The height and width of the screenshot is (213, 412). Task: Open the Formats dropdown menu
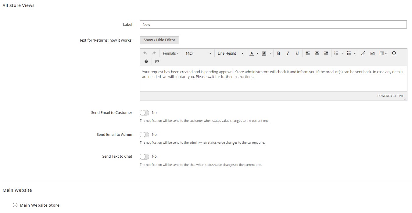(170, 53)
